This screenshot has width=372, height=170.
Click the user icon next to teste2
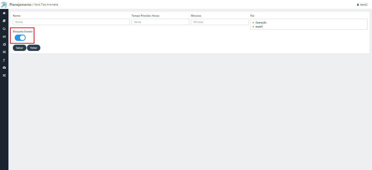click(x=358, y=5)
